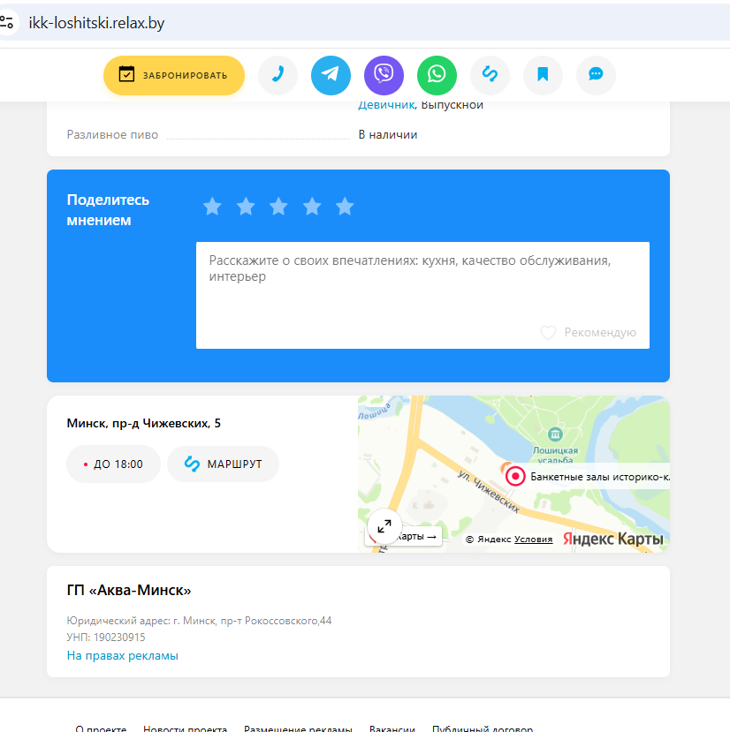Open the WhatsApp contact icon
The image size is (730, 732).
(437, 75)
